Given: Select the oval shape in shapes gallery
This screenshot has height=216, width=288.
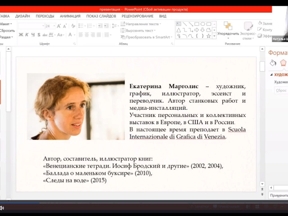Looking at the screenshot, I should 202,24.
